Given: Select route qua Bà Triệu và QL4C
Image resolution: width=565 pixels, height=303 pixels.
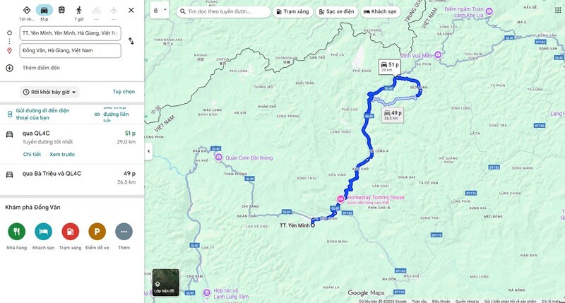Looking at the screenshot, I should [x=72, y=177].
